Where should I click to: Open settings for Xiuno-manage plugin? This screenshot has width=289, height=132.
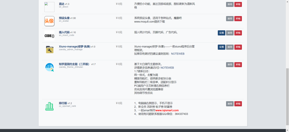click(x=222, y=47)
